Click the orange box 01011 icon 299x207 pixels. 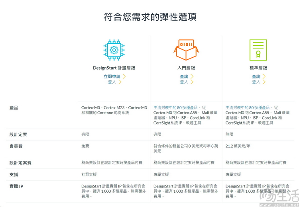point(186,50)
